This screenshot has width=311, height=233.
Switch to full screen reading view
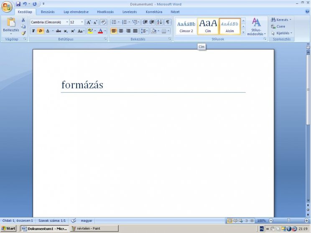[235, 220]
